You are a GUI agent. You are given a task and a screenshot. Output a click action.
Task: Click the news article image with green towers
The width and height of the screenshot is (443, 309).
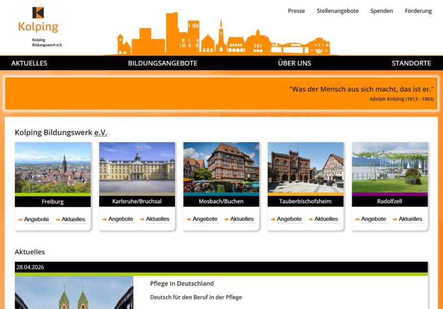click(74, 292)
